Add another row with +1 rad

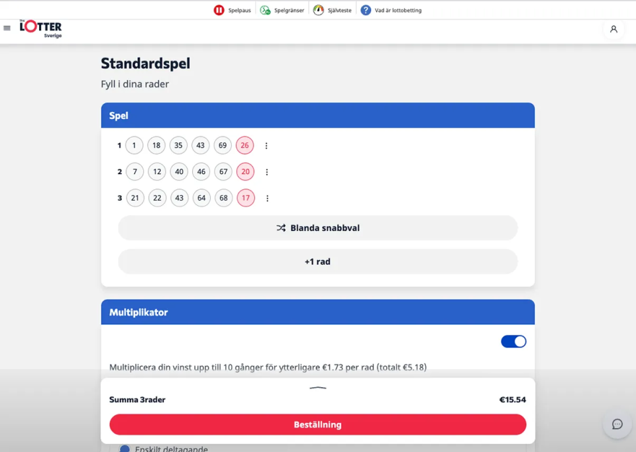[x=318, y=261]
